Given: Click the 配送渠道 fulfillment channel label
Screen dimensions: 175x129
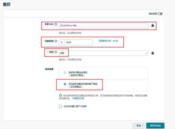Looking at the screenshot, I should pos(49,69).
